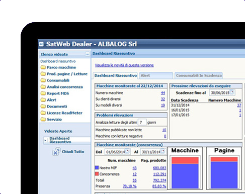The width and height of the screenshot is (245, 194).
Task: Open calendar picker for Scadenze fino al
Action: pyautogui.click(x=232, y=92)
